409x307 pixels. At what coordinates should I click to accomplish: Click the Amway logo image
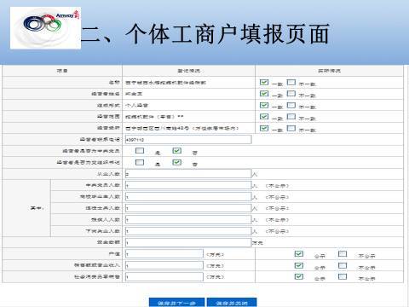[45, 28]
